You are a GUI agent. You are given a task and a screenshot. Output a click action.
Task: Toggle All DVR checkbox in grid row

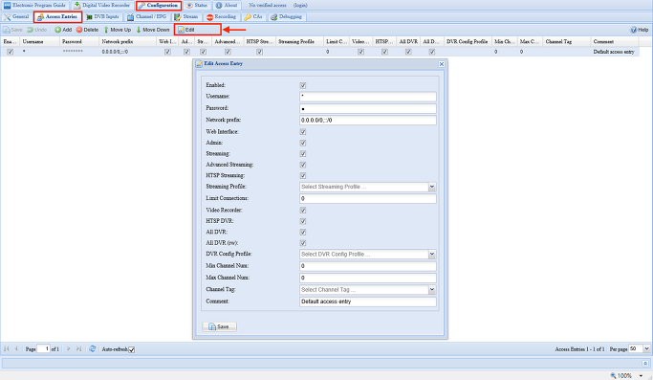pyautogui.click(x=408, y=52)
